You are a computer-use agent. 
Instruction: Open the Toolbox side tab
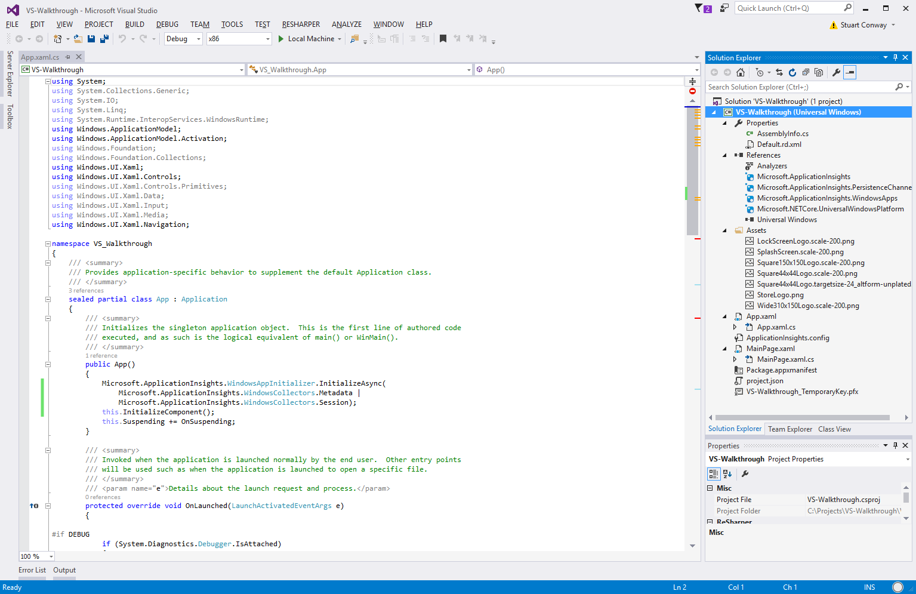tap(10, 116)
